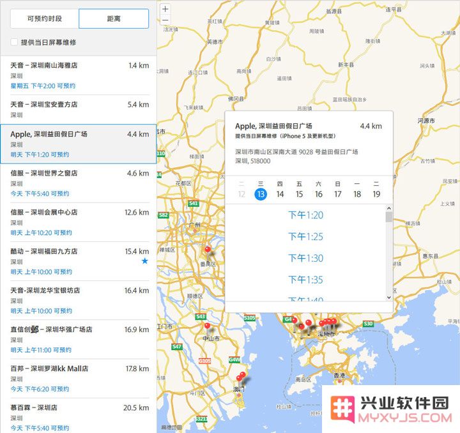The width and height of the screenshot is (460, 433).
Task: Choose the 下午1:25 time slot
Action: 305,236
